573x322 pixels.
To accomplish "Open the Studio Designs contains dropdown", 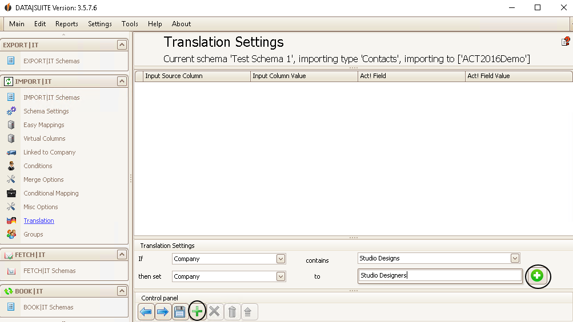I will (515, 258).
